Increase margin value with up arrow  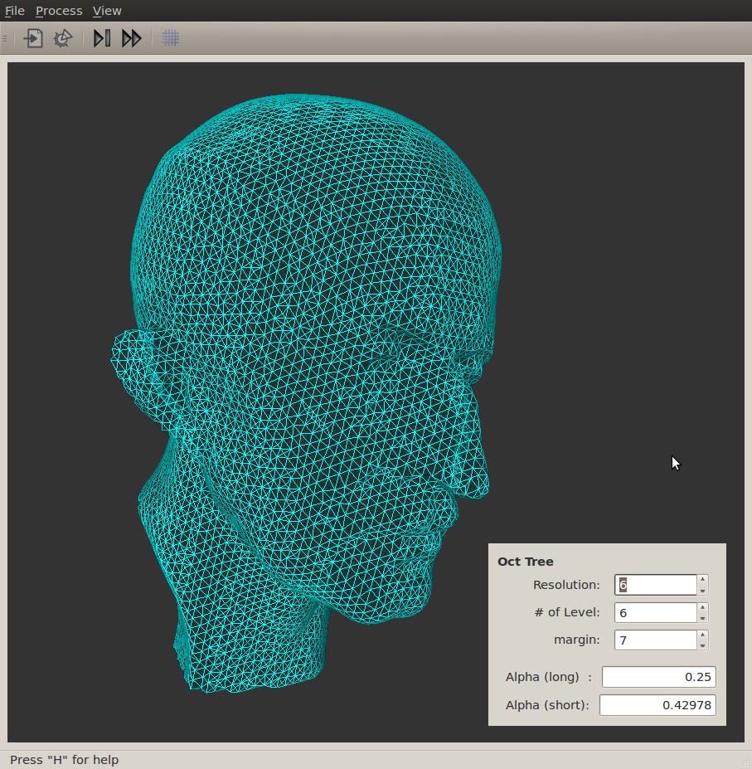702,635
